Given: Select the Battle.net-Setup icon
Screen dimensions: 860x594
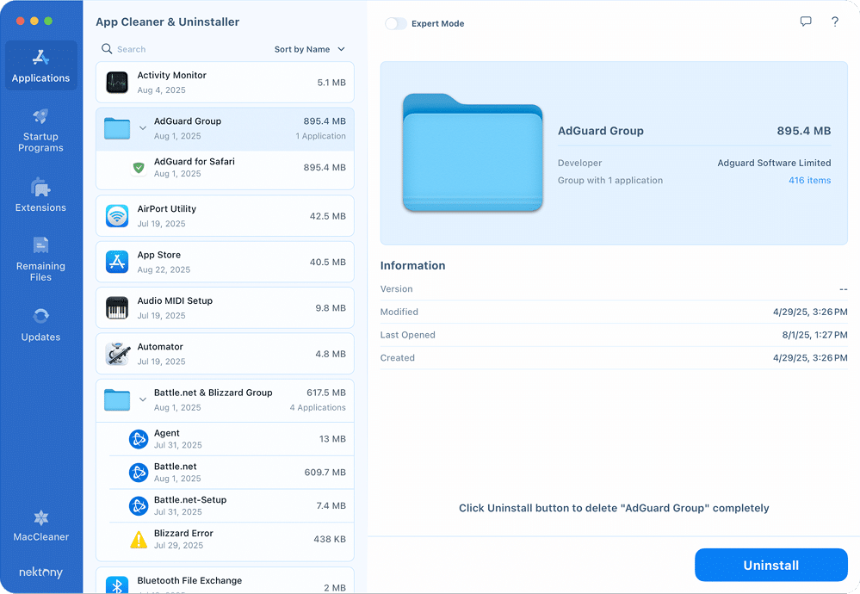Looking at the screenshot, I should click(x=139, y=505).
